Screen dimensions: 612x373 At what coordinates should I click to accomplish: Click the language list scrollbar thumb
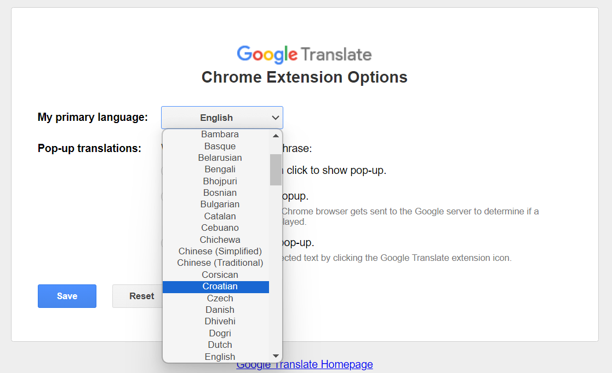(276, 170)
